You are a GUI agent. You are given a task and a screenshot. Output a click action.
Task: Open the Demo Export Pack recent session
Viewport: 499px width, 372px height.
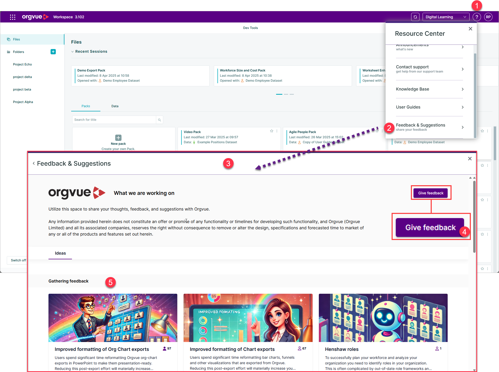pyautogui.click(x=140, y=76)
